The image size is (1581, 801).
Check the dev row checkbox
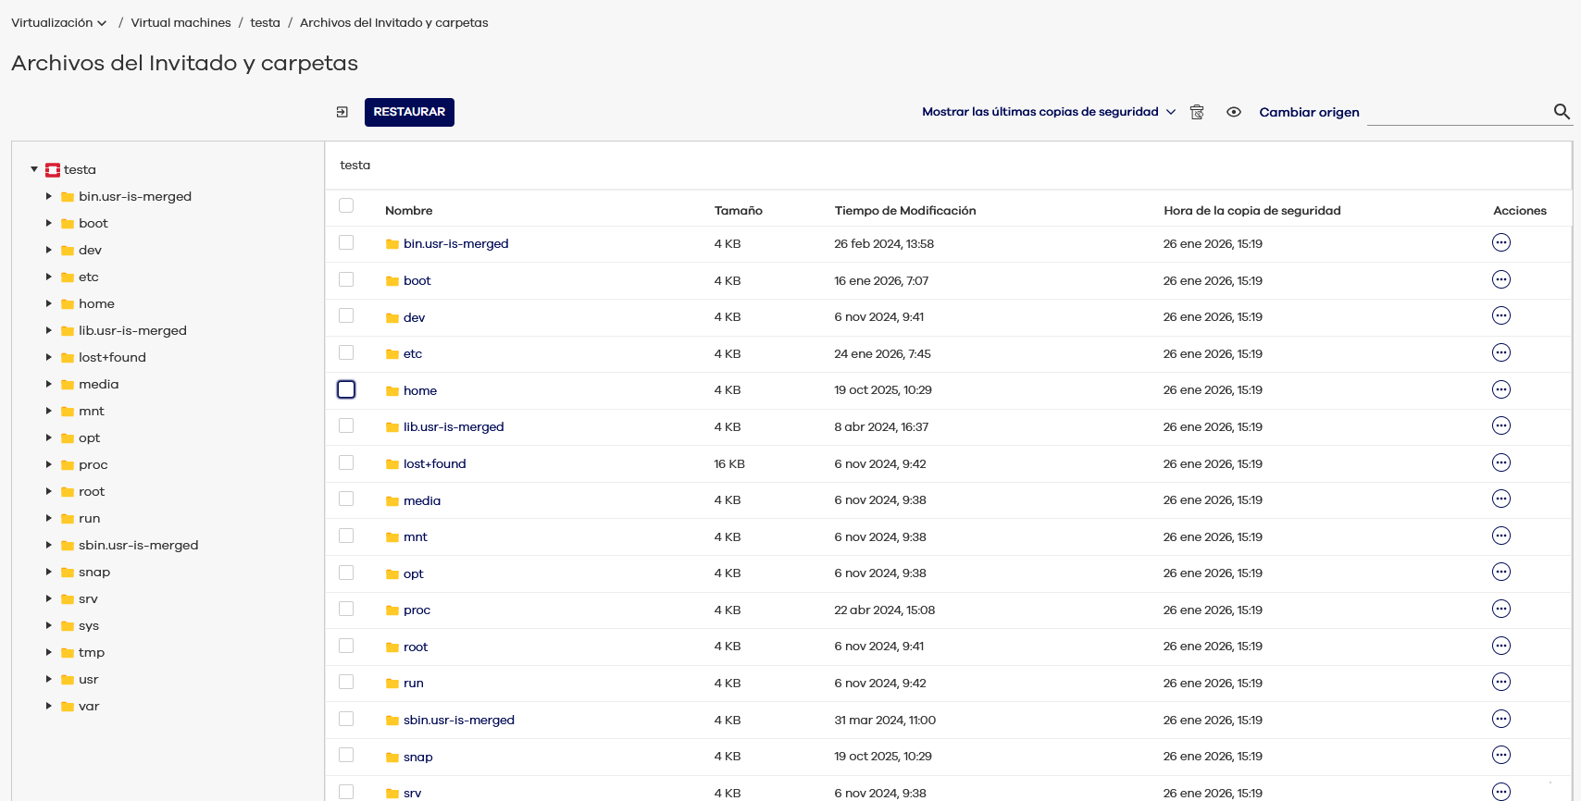click(346, 315)
